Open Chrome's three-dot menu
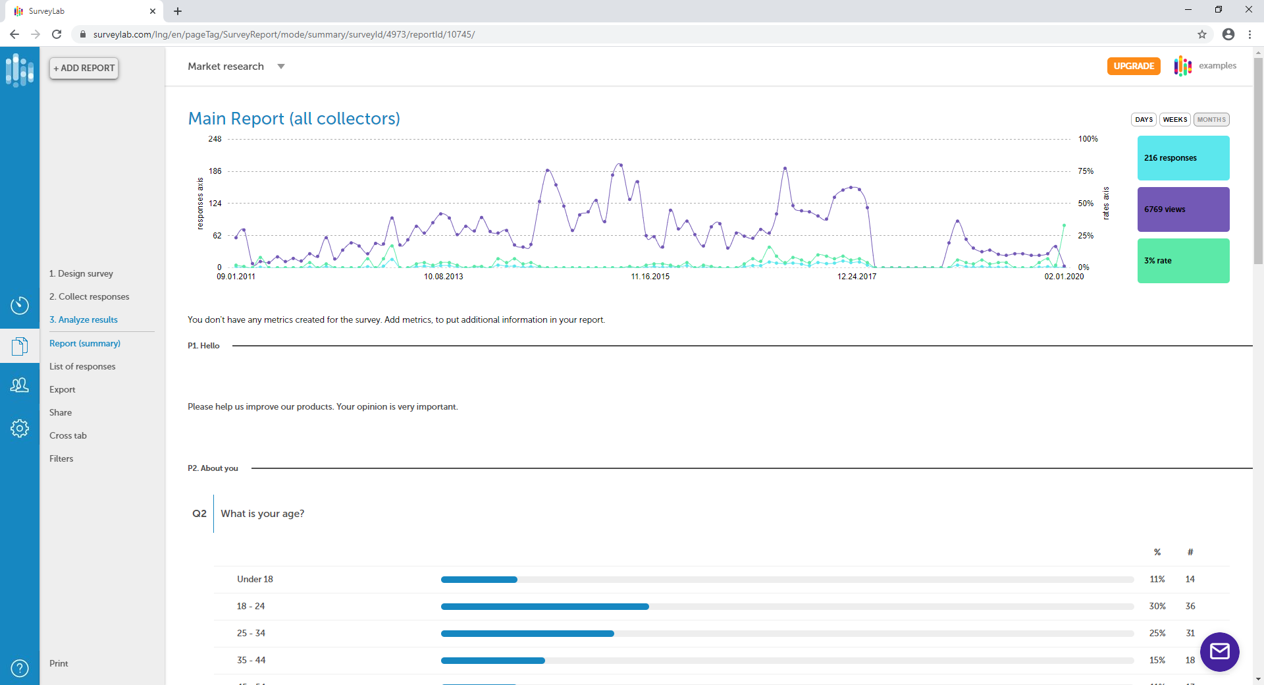The height and width of the screenshot is (685, 1264). 1250,34
